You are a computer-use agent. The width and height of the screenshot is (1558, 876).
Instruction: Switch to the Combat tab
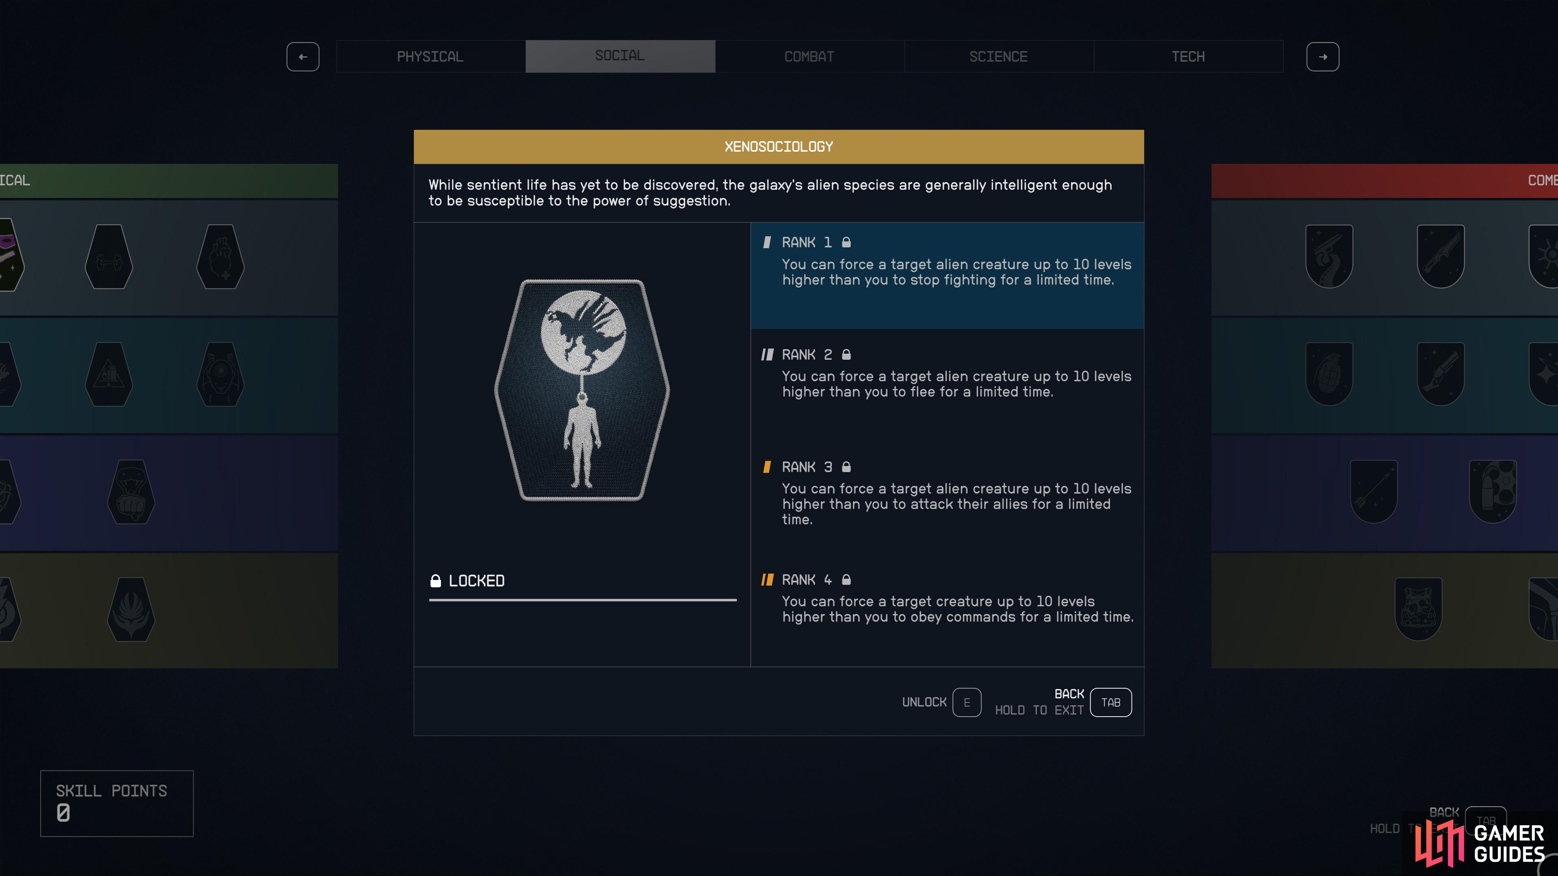[x=809, y=57]
